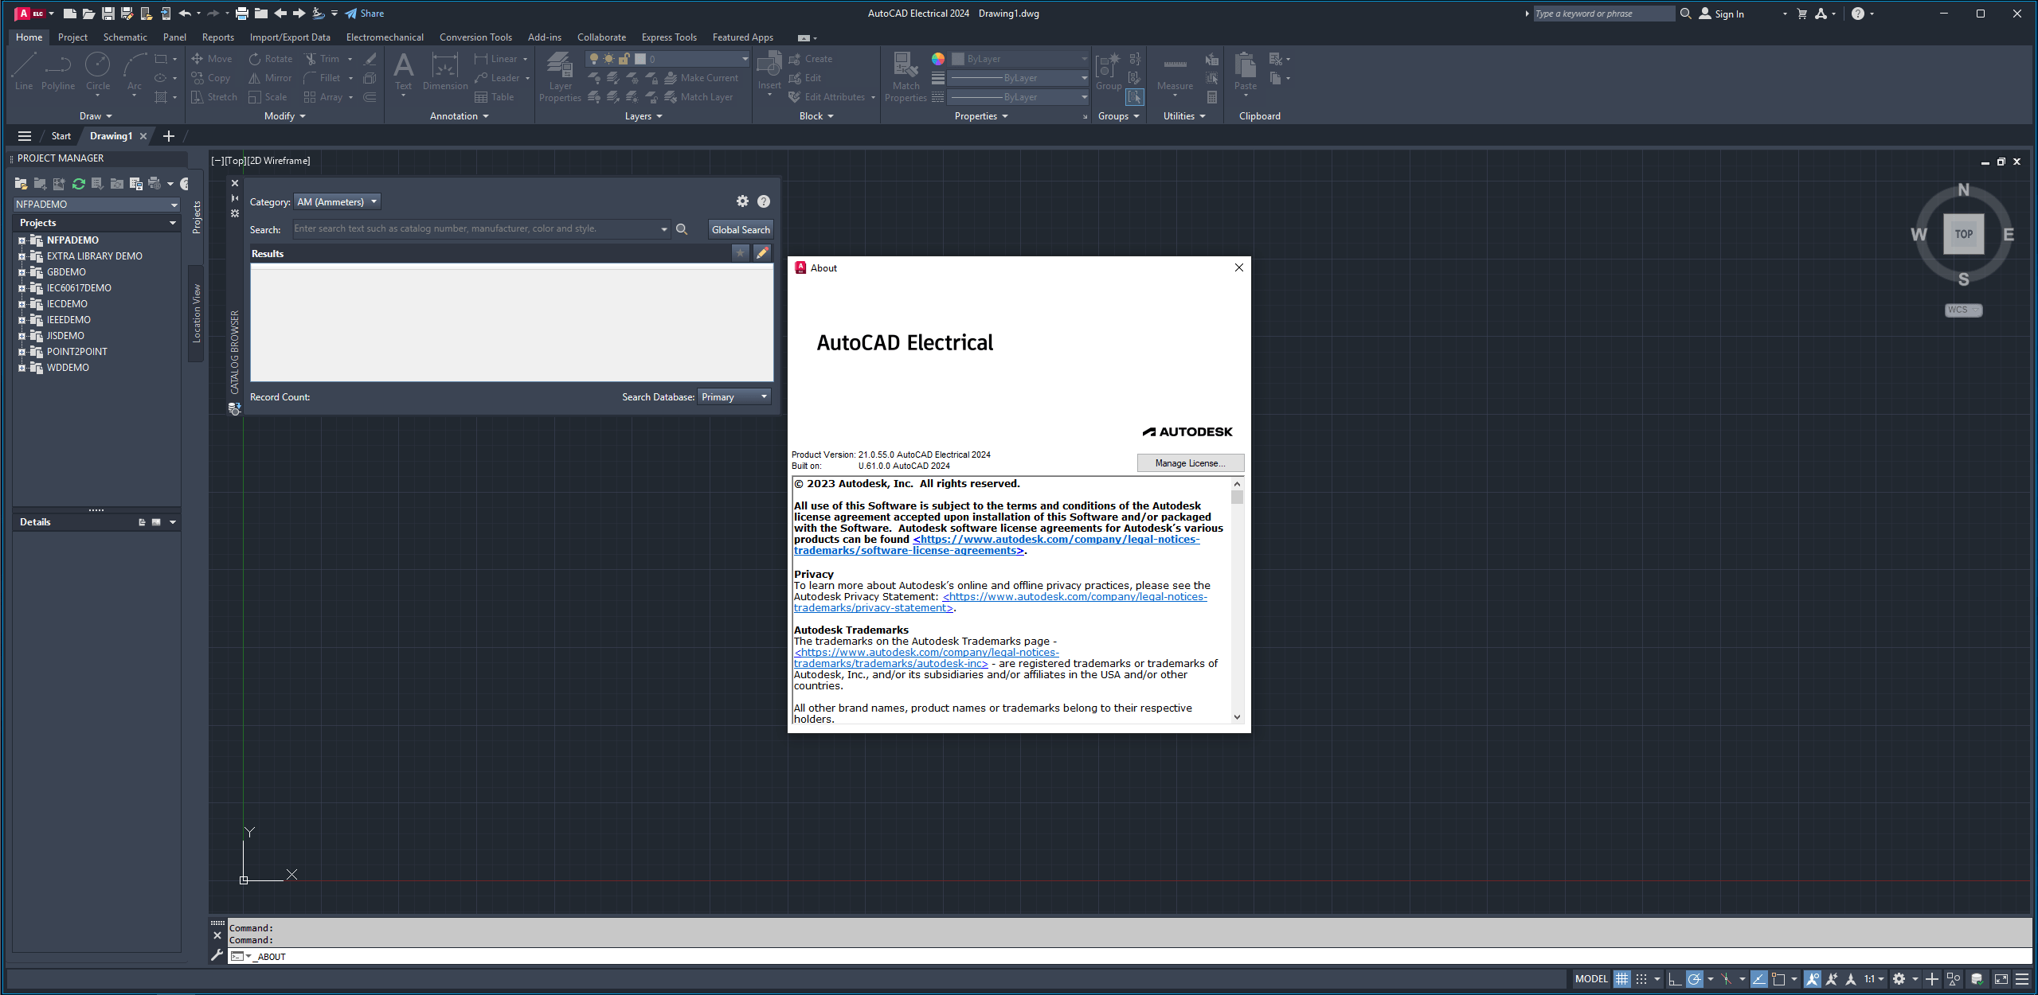
Task: Open the Location View side tab
Action: [x=197, y=314]
